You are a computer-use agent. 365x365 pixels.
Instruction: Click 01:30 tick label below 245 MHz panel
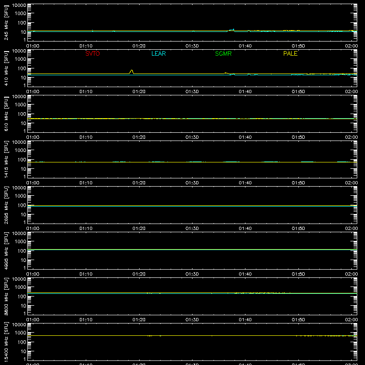(x=192, y=46)
